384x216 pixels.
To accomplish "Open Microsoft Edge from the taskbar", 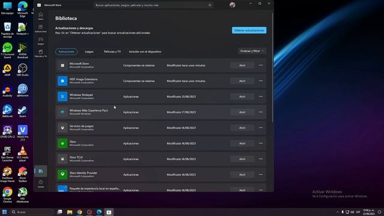I will pyautogui.click(x=99, y=212).
